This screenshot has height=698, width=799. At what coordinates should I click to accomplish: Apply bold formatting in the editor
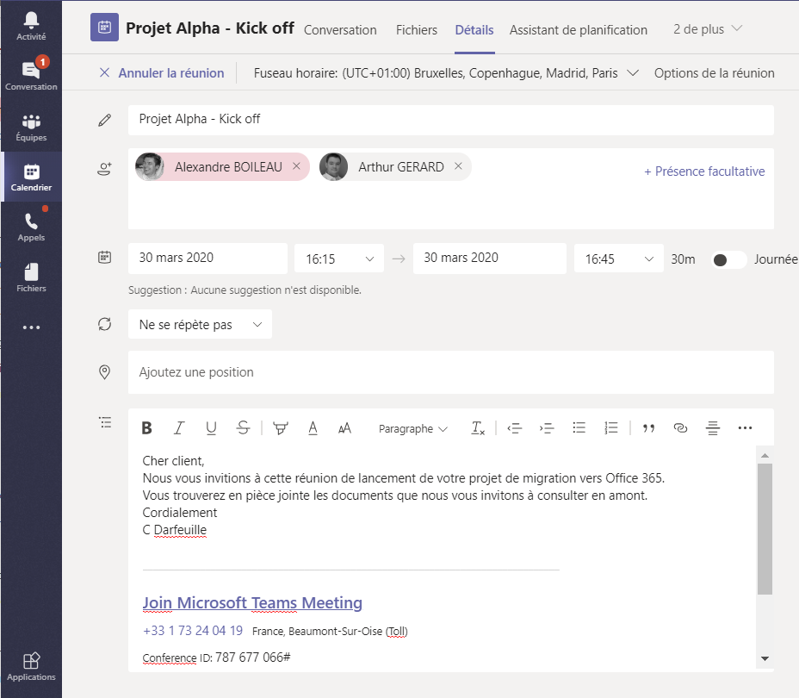click(x=146, y=428)
